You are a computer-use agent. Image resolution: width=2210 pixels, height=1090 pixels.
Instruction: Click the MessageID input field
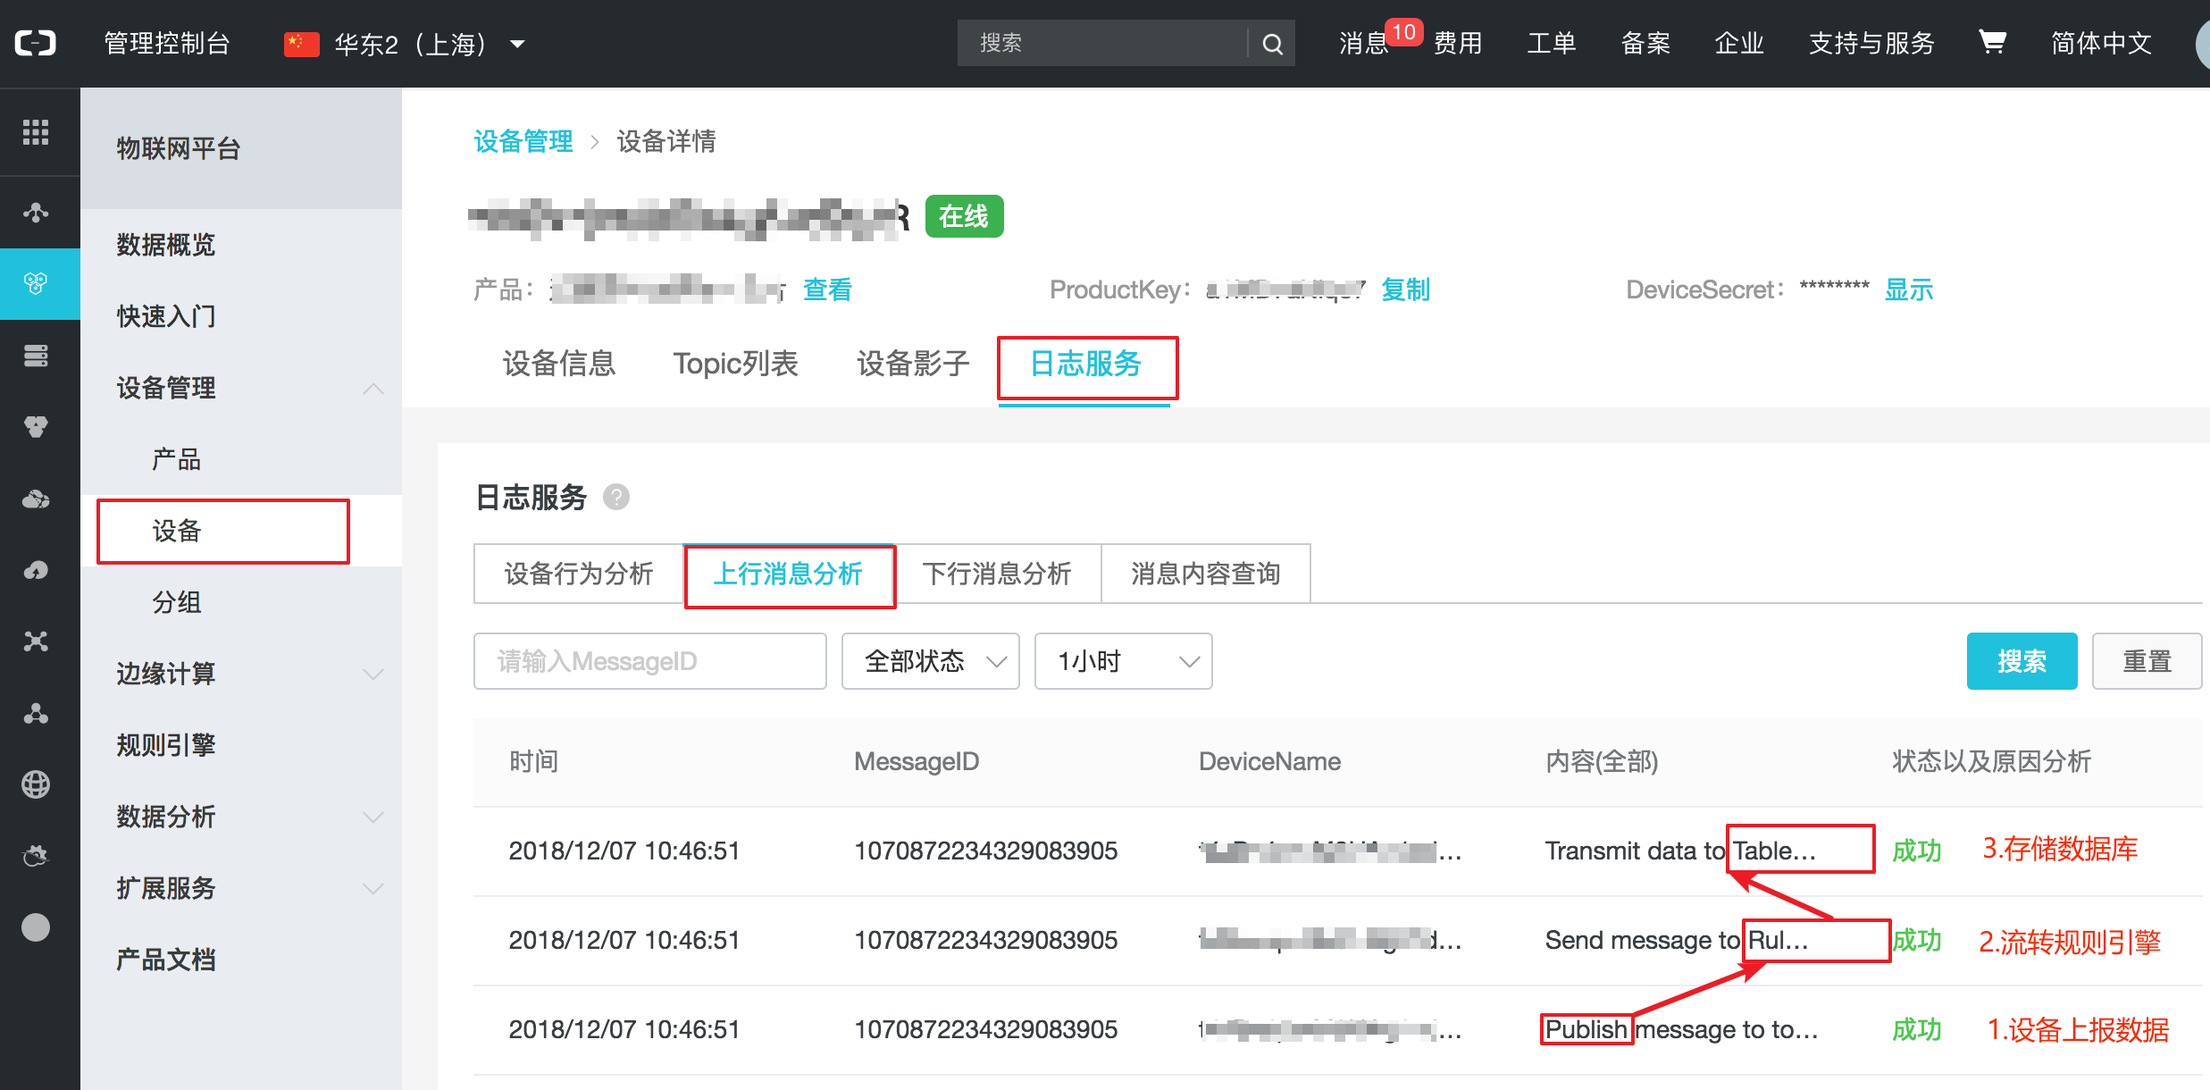[x=649, y=663]
